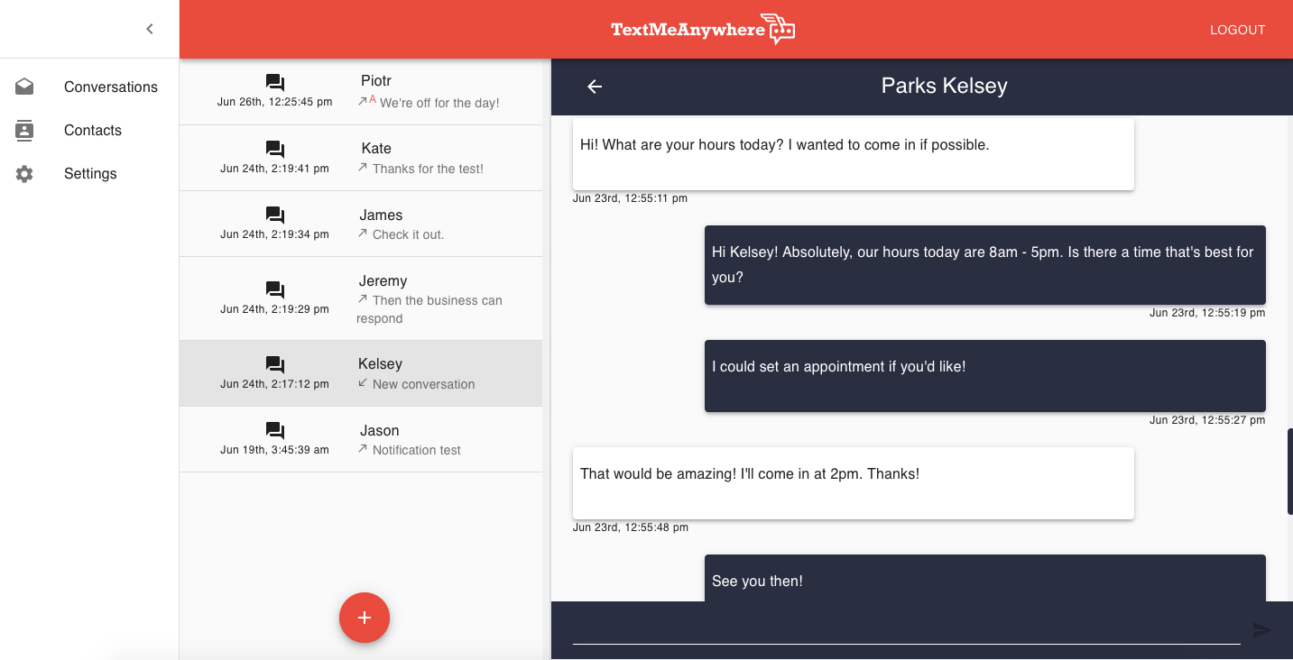Click the 'See you then!' message
Image resolution: width=1293 pixels, height=660 pixels.
click(x=984, y=578)
